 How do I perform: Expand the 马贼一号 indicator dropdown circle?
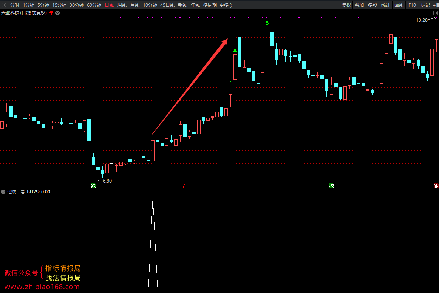[3, 192]
